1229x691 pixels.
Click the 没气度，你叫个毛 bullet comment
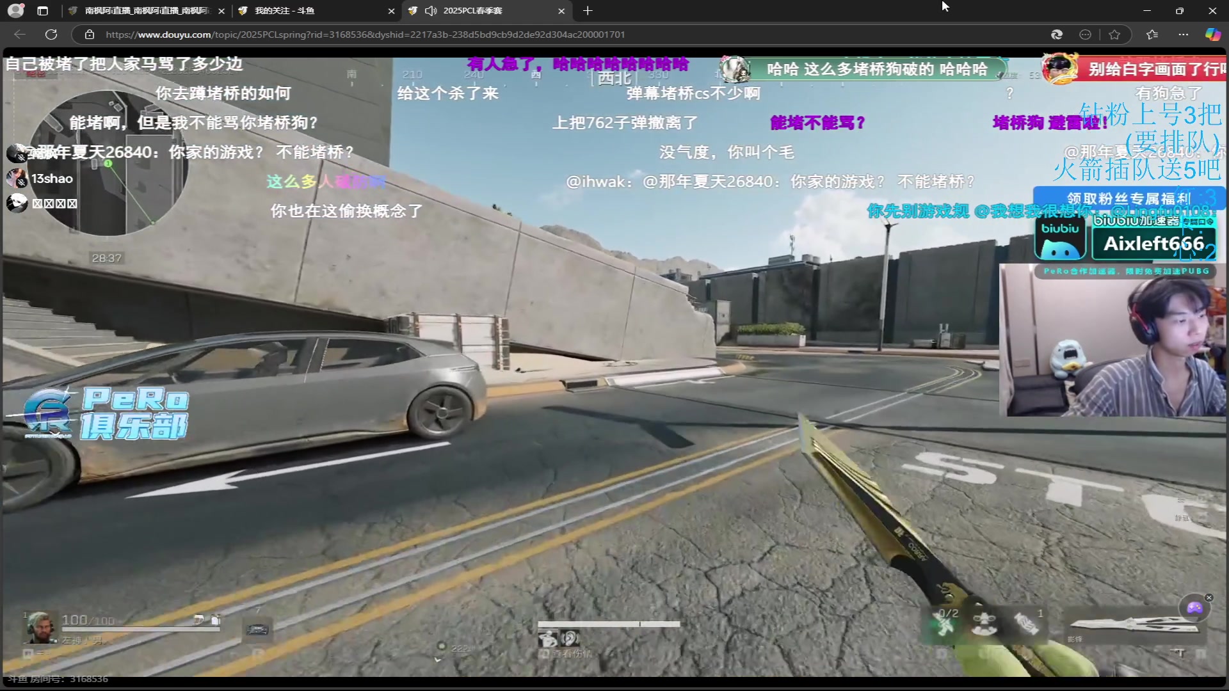pyautogui.click(x=727, y=152)
